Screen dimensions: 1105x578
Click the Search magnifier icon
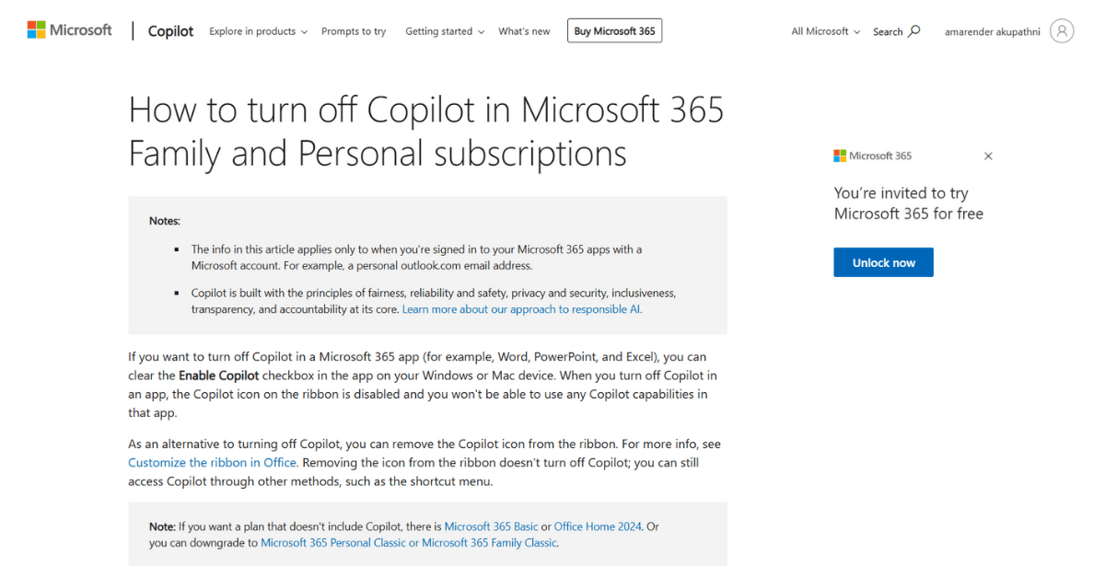(x=913, y=31)
